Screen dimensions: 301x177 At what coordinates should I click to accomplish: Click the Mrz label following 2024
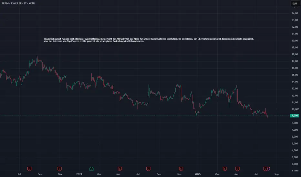99,174
